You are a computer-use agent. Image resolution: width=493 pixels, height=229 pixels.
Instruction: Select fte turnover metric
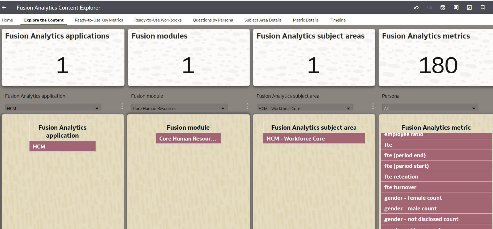click(x=436, y=187)
